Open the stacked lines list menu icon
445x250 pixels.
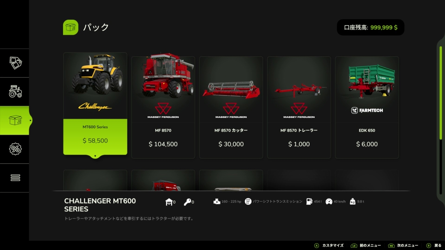coord(15,178)
